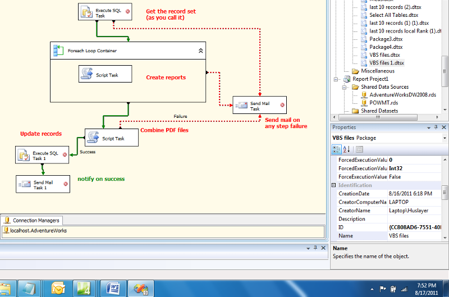Click the Failure precedence constraint label

point(180,116)
